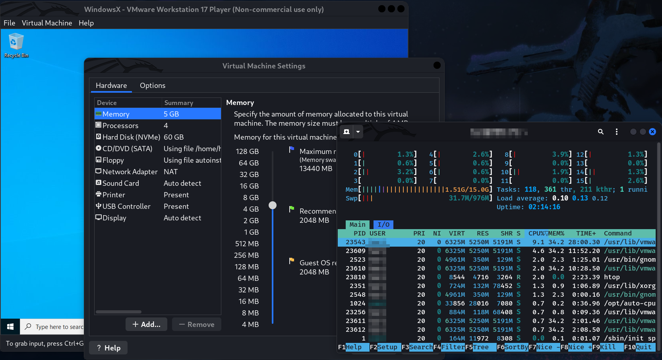Click the Summary column header
This screenshot has width=662, height=360.
click(192, 103)
